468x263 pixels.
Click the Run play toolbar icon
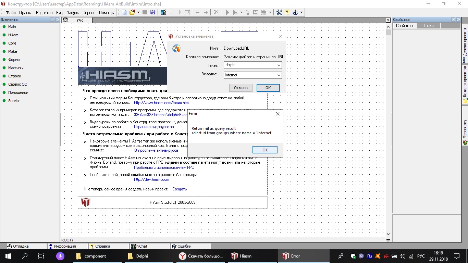click(227, 12)
